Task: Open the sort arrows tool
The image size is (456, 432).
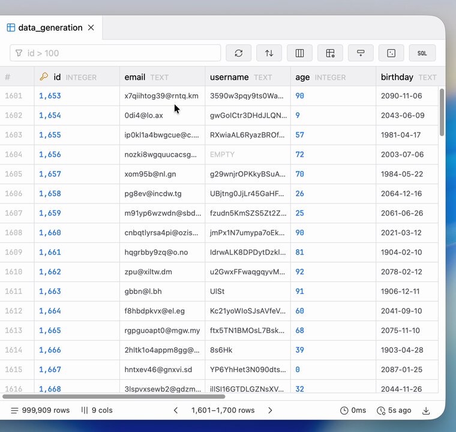Action: point(269,53)
